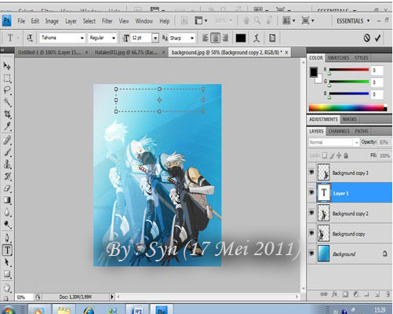
Task: Select the Blur tool
Action: 7,212
